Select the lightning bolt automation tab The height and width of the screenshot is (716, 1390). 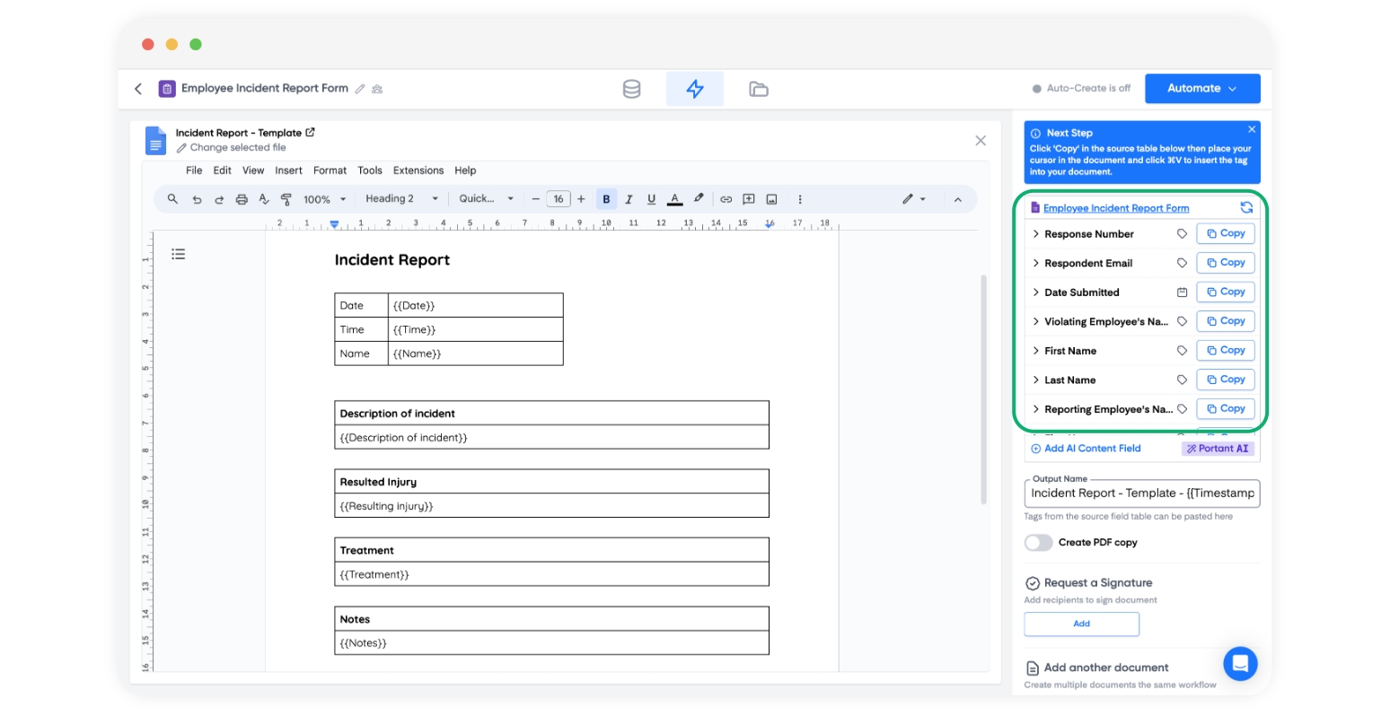(694, 89)
